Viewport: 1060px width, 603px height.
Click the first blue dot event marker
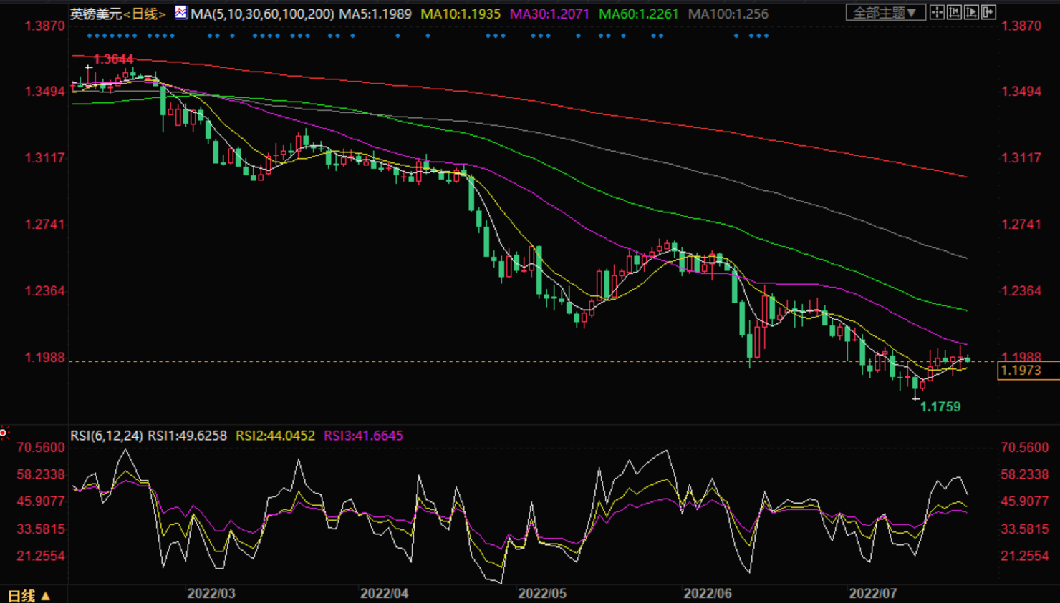[89, 36]
